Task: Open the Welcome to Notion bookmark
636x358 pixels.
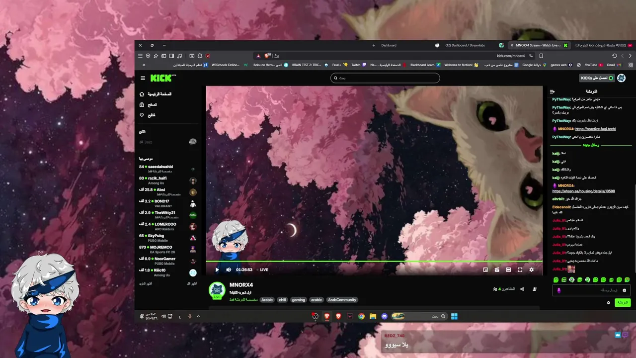Action: [x=461, y=65]
